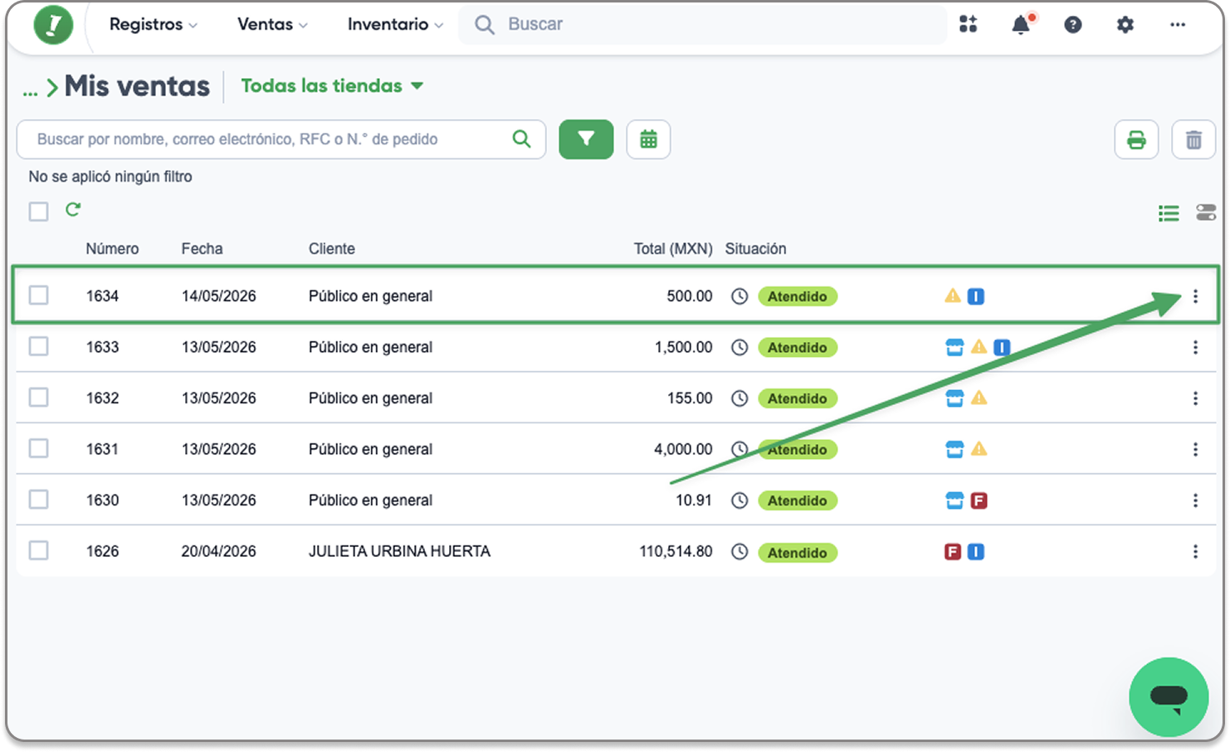Click the Cliente column header
1230x752 pixels.
332,249
